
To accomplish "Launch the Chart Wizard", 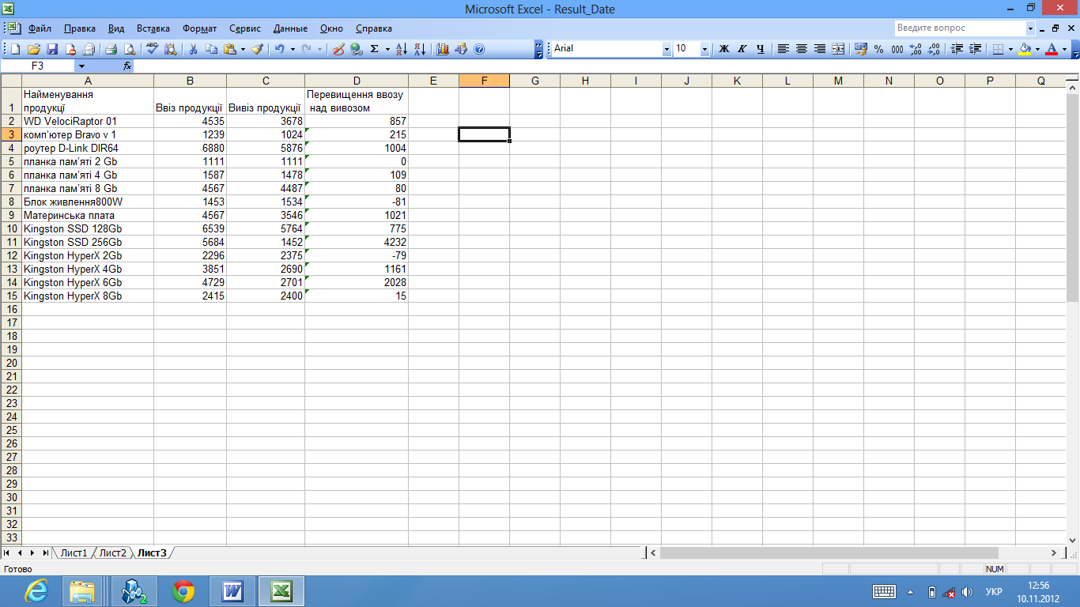I will coord(443,49).
